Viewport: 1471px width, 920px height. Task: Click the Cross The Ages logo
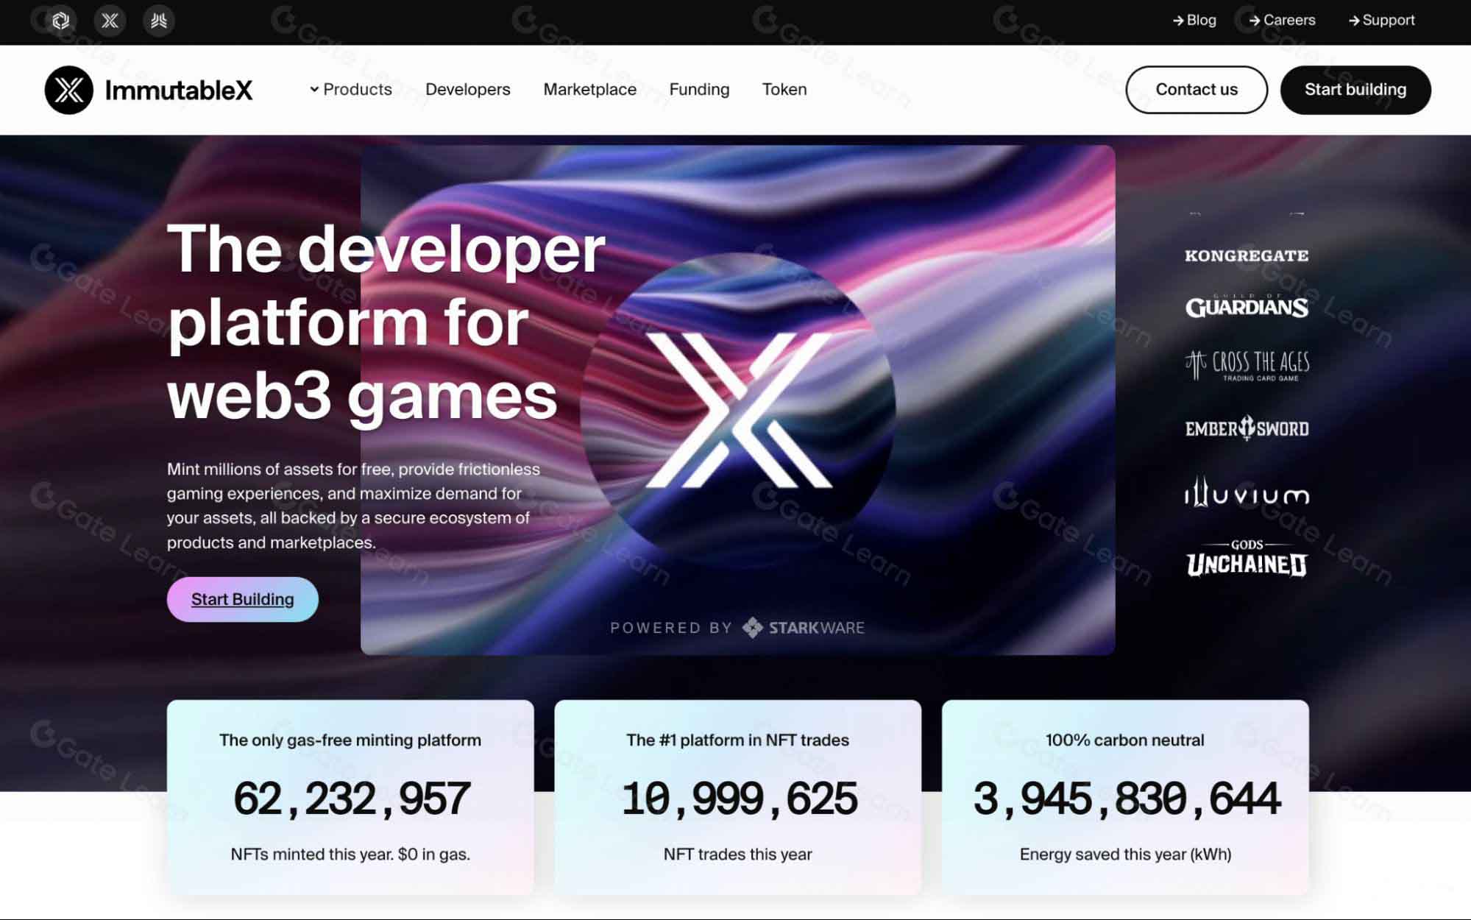[1247, 365]
